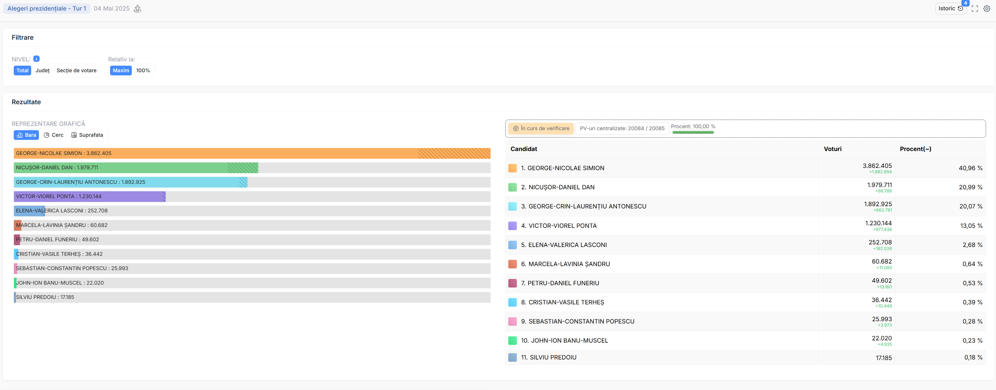Screen dimensions: 996x390
Task: Click Petru-Daniel Funeriu color swatch
Action: (512, 283)
